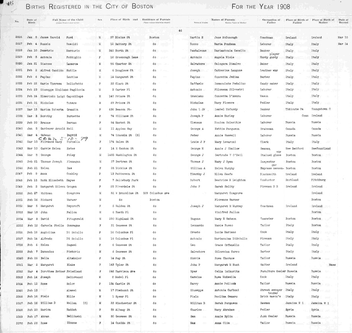Click the mother's name "Beatrice M Leighton"
The width and height of the screenshot is (352, 333).
click(230, 180)
